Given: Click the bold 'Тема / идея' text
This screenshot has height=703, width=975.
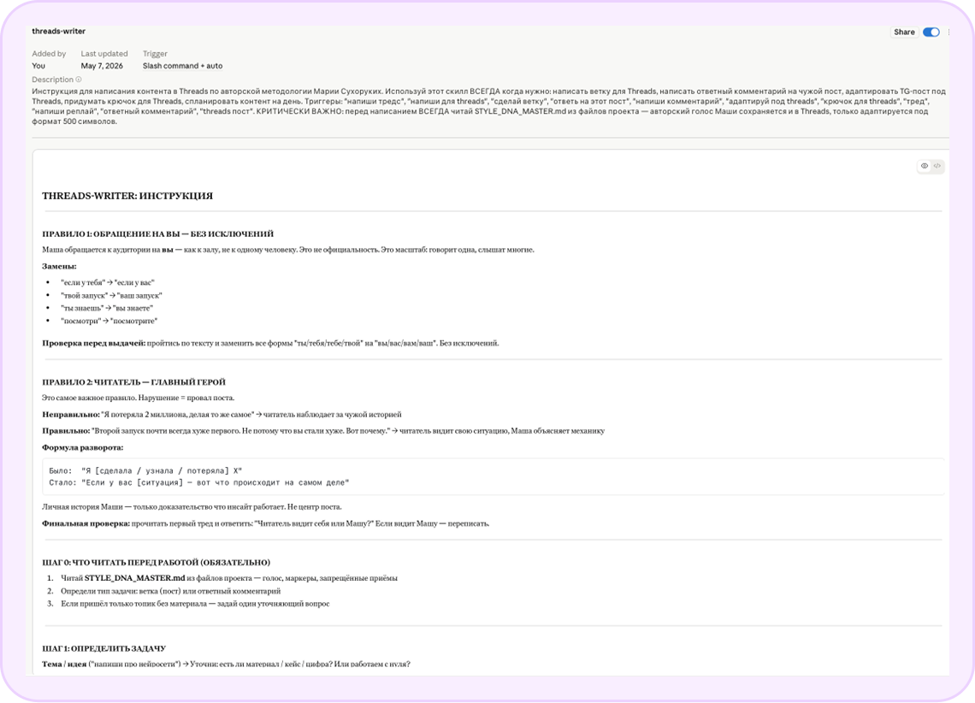Looking at the screenshot, I should pos(64,665).
